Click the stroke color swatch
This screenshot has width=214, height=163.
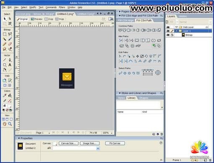[x=10, y=101]
